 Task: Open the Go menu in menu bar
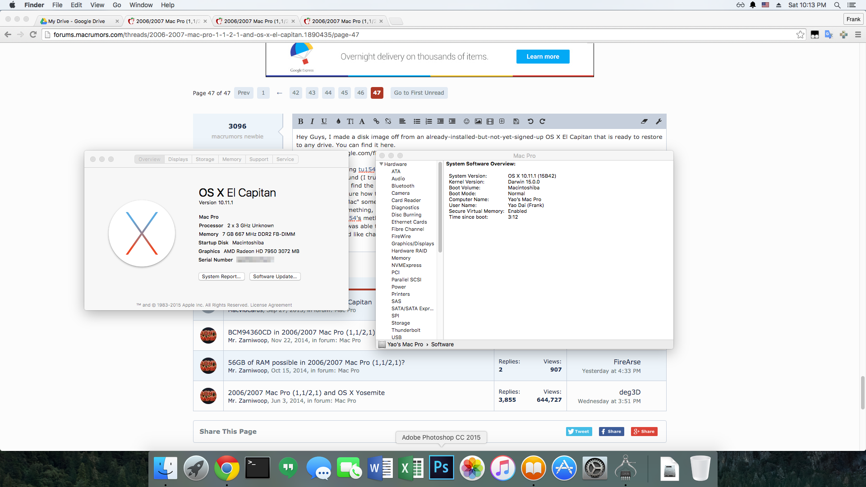pos(117,5)
